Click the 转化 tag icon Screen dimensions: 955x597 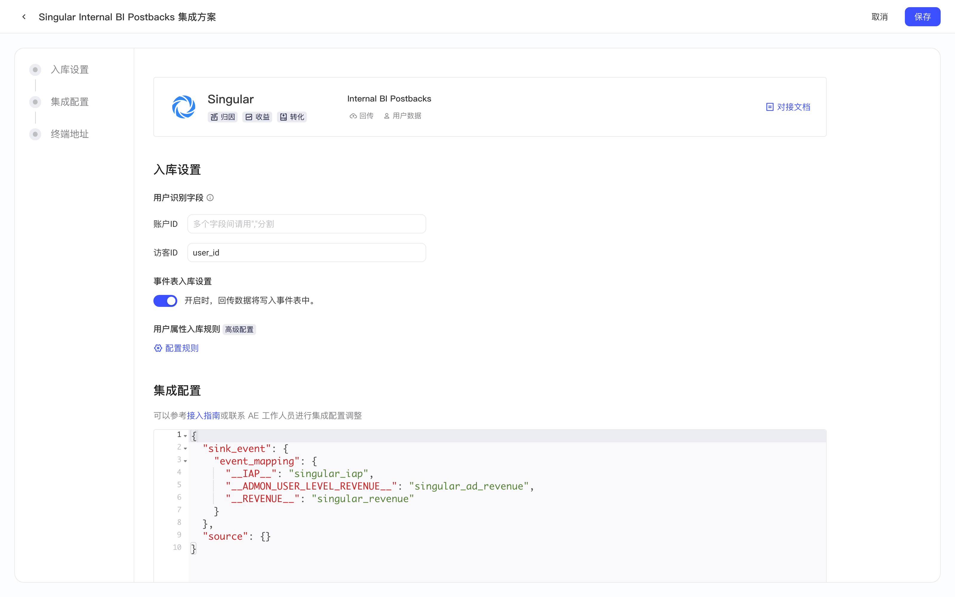tap(283, 117)
